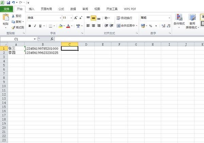Switch to the 数据 tab

point(73,9)
